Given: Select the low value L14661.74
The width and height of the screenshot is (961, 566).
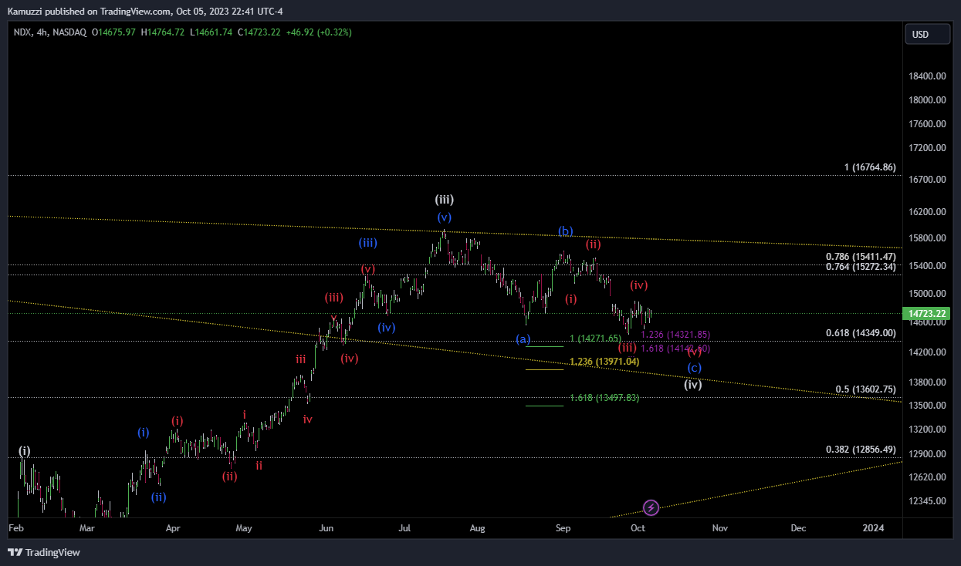Looking at the screenshot, I should coord(211,32).
